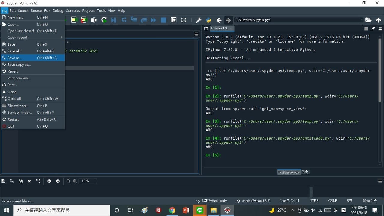Open the Tools menu
Image resolution: width=384 pixels, height=216 pixels.
pos(101,11)
